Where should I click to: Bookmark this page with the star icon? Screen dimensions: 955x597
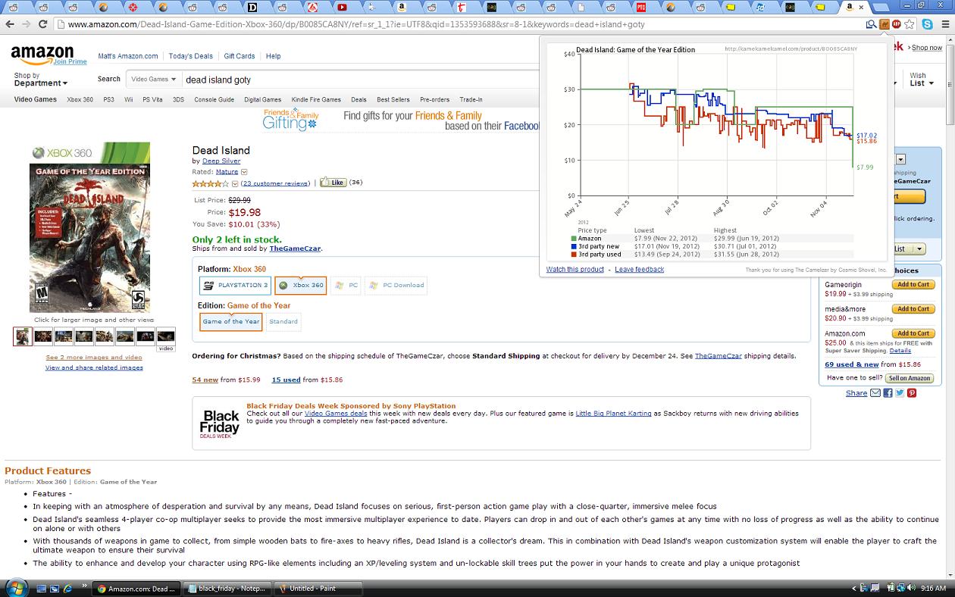[910, 24]
